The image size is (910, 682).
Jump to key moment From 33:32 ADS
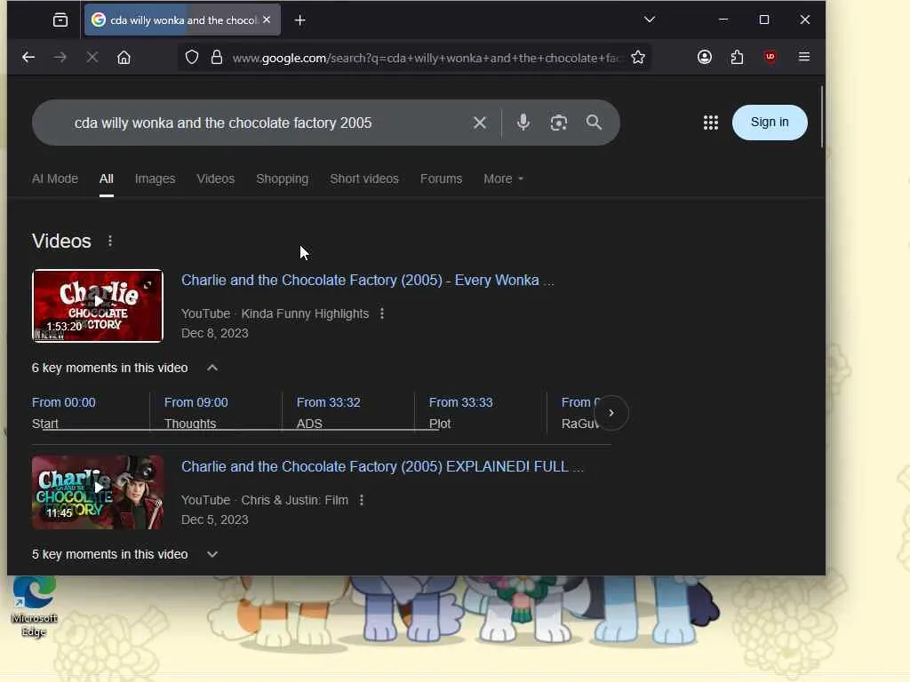tap(329, 412)
